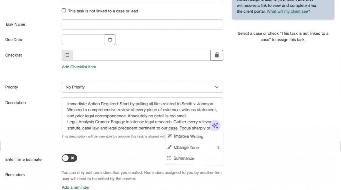This screenshot has height=190, width=341.
Task: Focus the Task Name input field
Action: (x=142, y=24)
